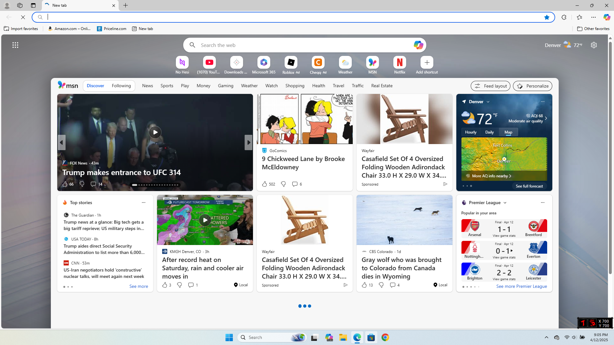Viewport: 614px width, 345px height.
Task: Switch weather card to Daily tab
Action: point(489,132)
